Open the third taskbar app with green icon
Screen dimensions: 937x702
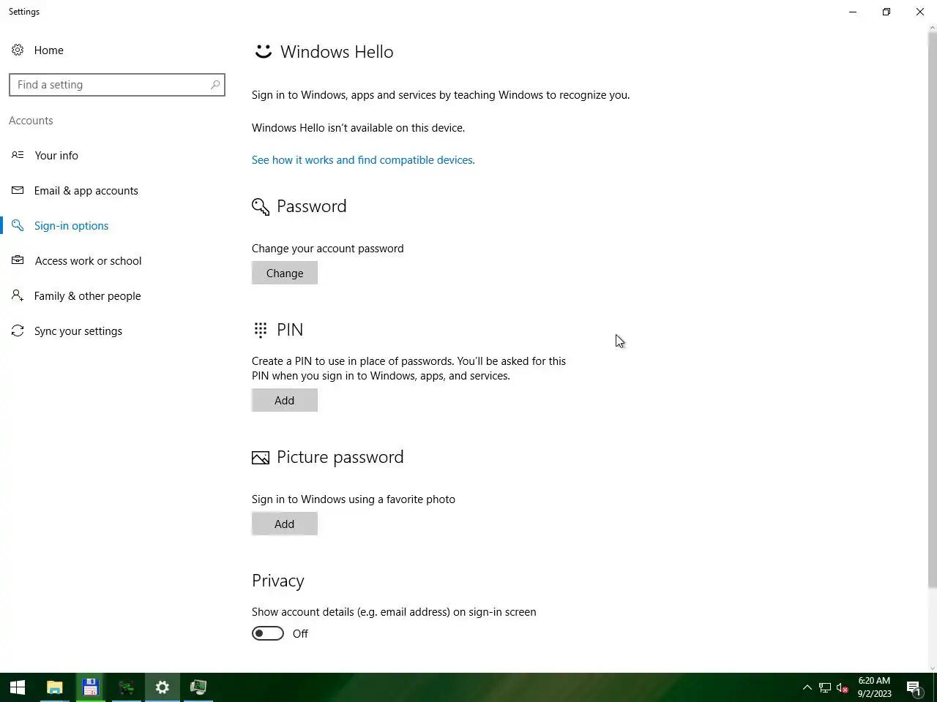pyautogui.click(x=126, y=687)
